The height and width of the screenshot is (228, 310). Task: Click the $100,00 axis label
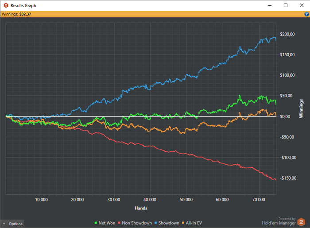(287, 75)
